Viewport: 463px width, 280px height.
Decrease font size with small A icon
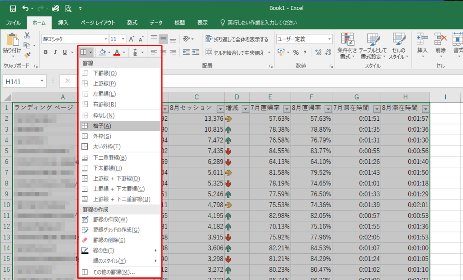(x=141, y=39)
